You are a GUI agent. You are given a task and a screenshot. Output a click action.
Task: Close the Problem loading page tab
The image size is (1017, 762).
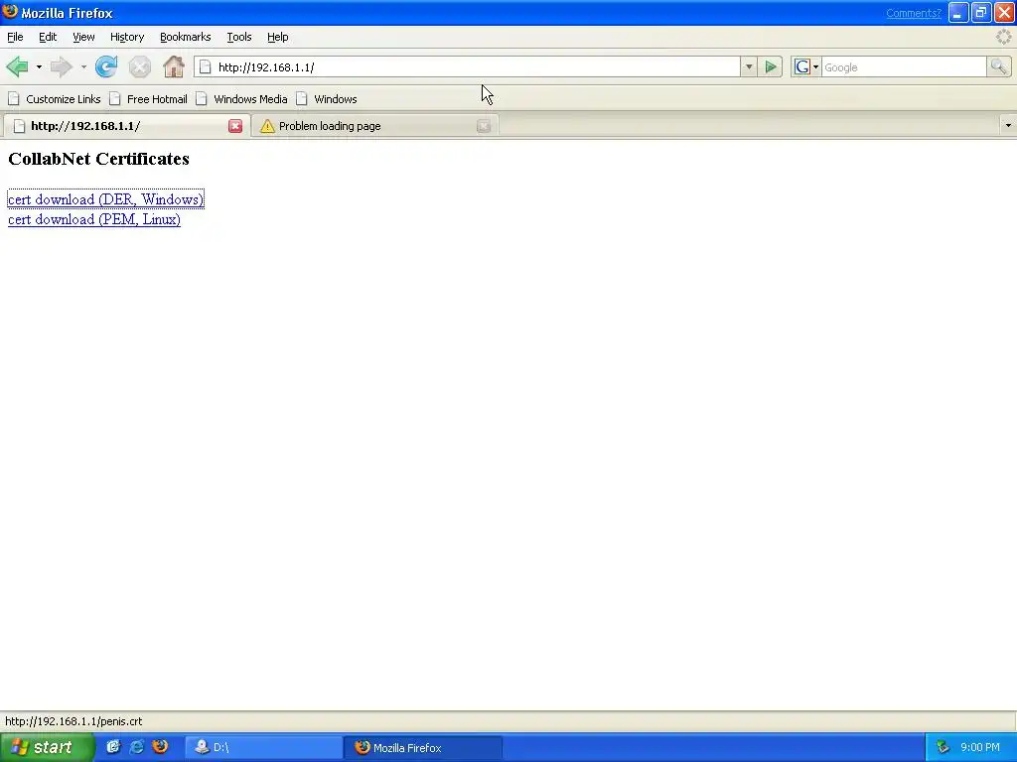click(484, 126)
